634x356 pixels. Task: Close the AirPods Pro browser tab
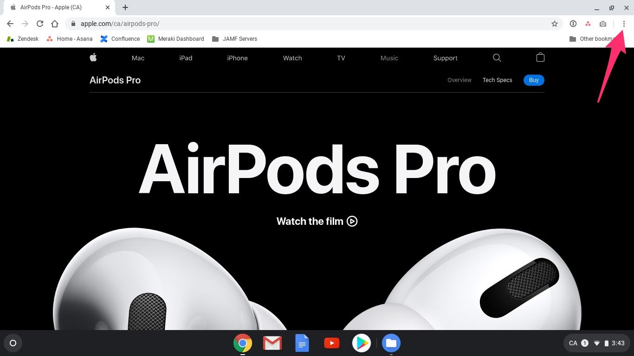(x=108, y=7)
